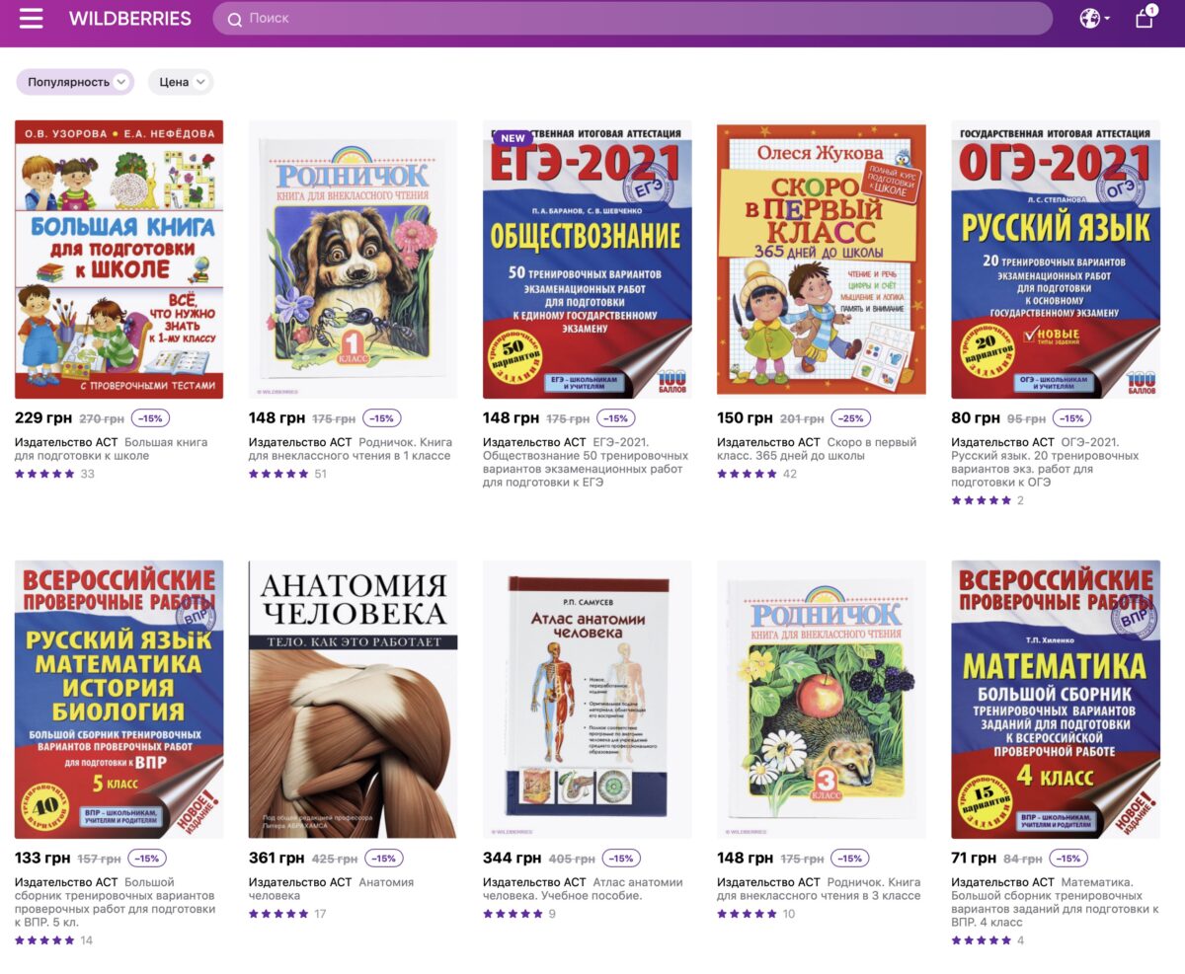
Task: Open ЕГЭ-2021 Обществознание book cover
Action: click(x=588, y=261)
